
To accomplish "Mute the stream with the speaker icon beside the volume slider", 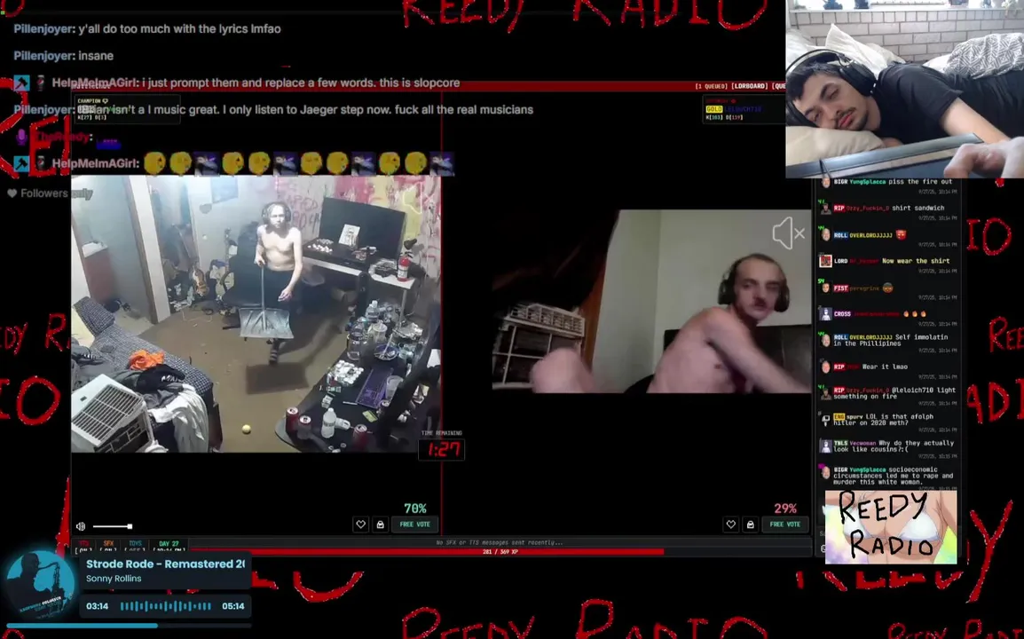I will (81, 526).
